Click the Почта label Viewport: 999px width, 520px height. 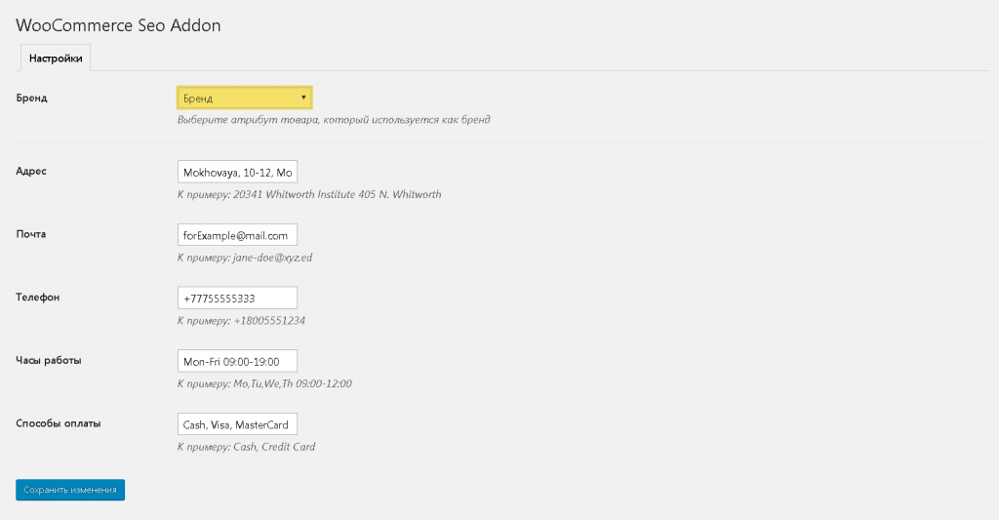(31, 234)
